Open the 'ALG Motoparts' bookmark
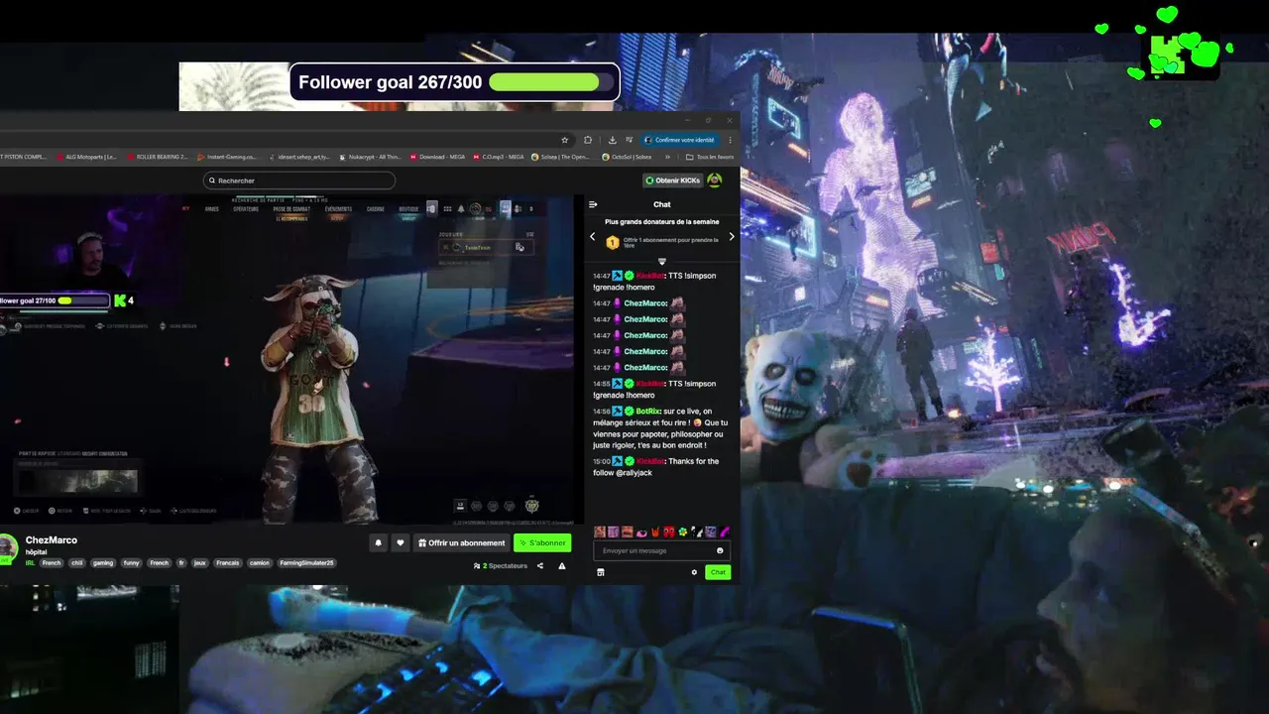 [86, 157]
